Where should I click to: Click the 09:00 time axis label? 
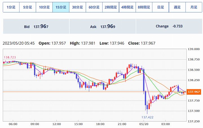point(35,124)
